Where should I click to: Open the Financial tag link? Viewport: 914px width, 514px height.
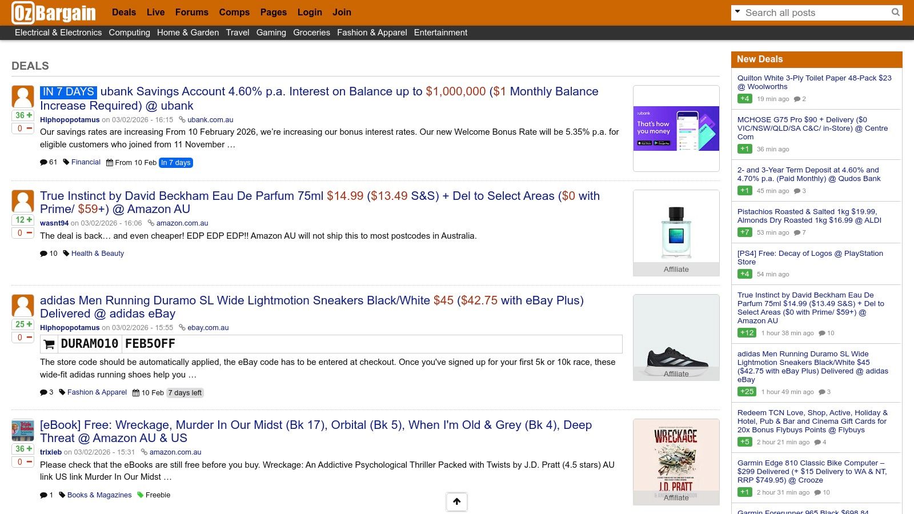[86, 162]
